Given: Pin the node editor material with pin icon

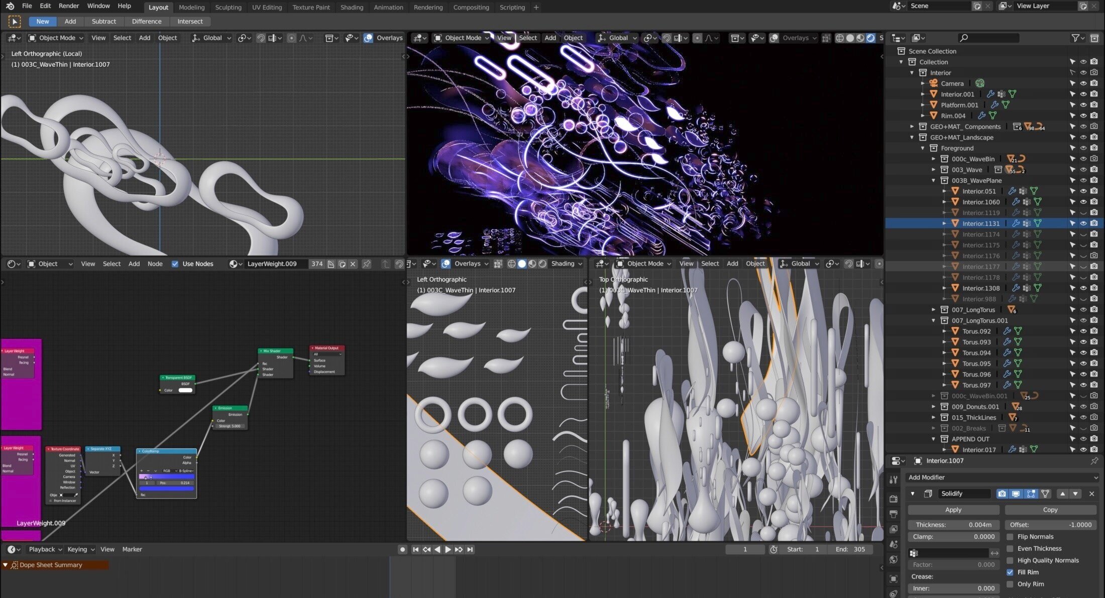Looking at the screenshot, I should (x=367, y=264).
